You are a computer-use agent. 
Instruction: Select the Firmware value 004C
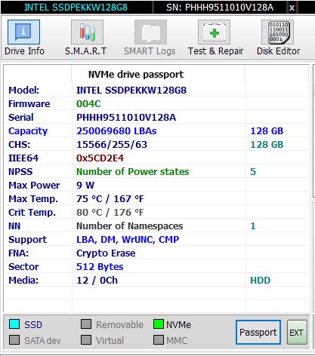(x=88, y=104)
